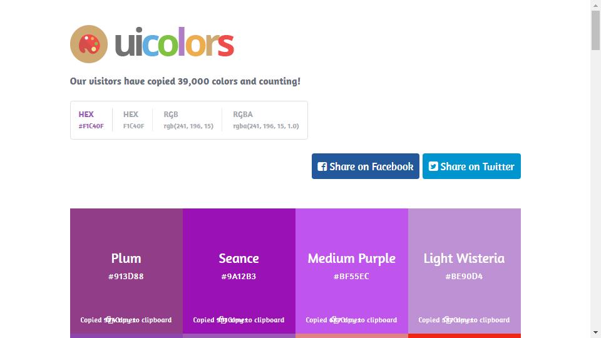Click the copy icon on Medium Purple swatch
This screenshot has height=338, width=601.
pyautogui.click(x=334, y=319)
